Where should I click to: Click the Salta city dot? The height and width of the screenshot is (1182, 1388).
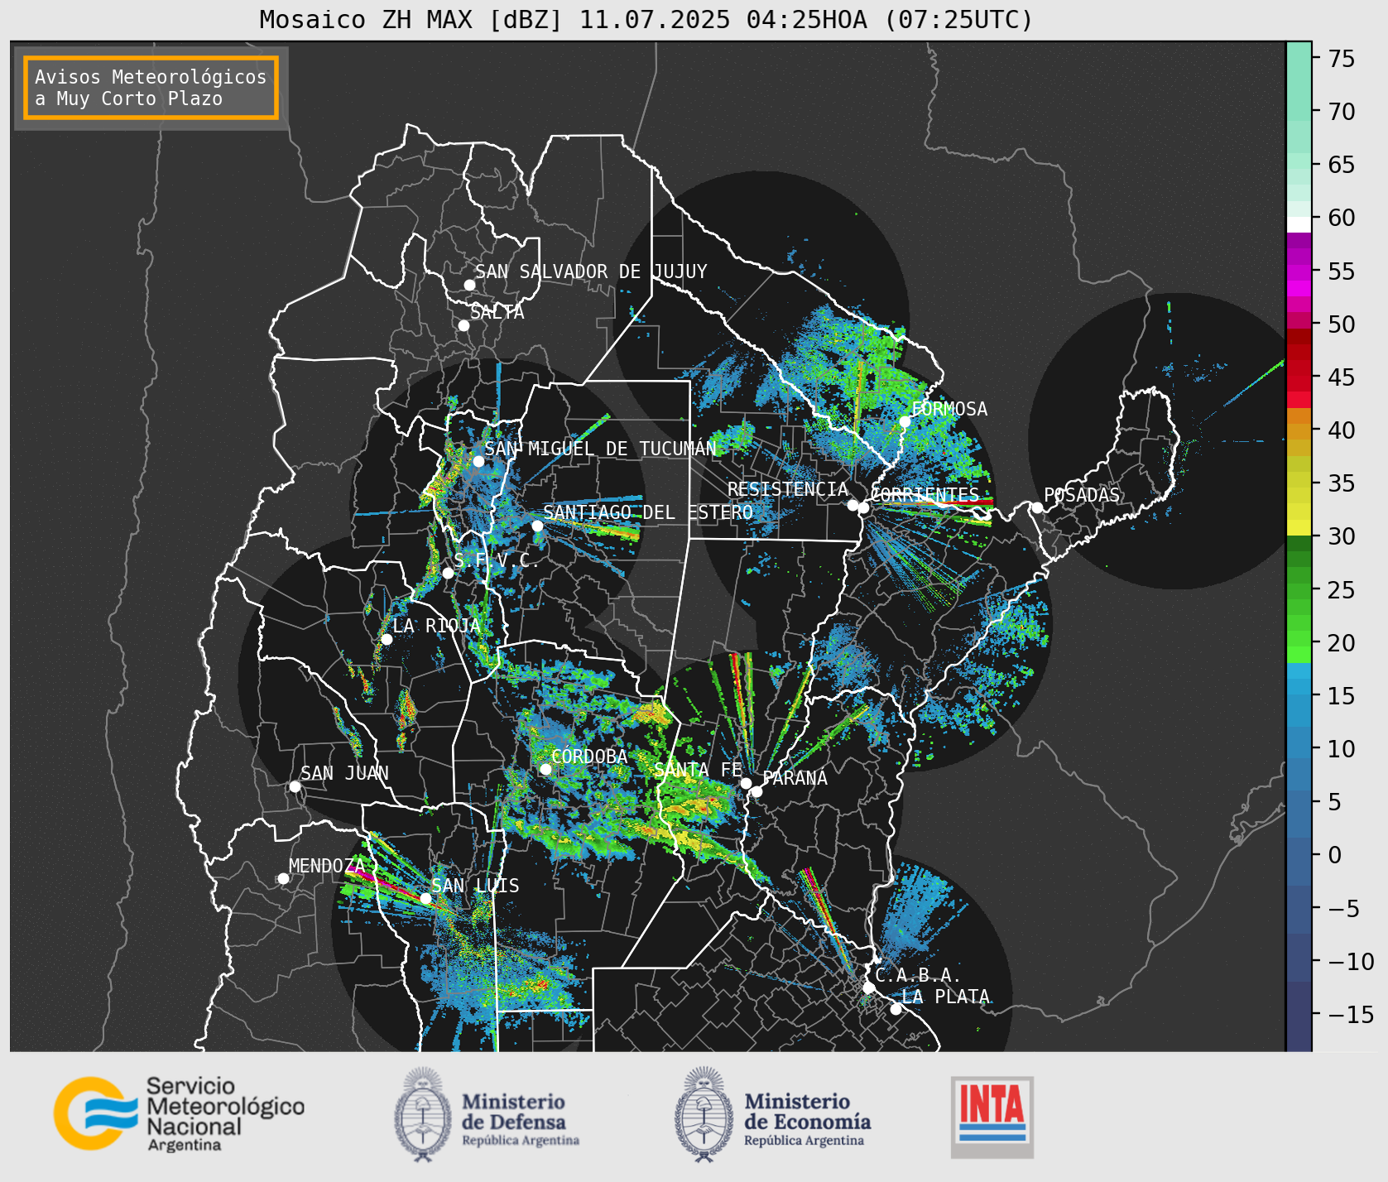click(463, 325)
